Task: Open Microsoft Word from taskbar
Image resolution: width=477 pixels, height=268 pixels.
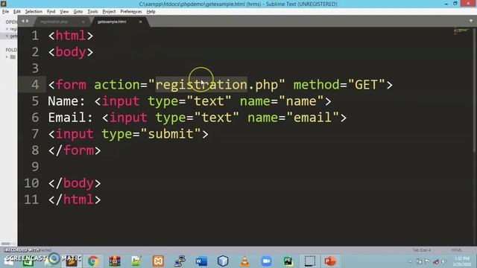Action: coord(201,261)
